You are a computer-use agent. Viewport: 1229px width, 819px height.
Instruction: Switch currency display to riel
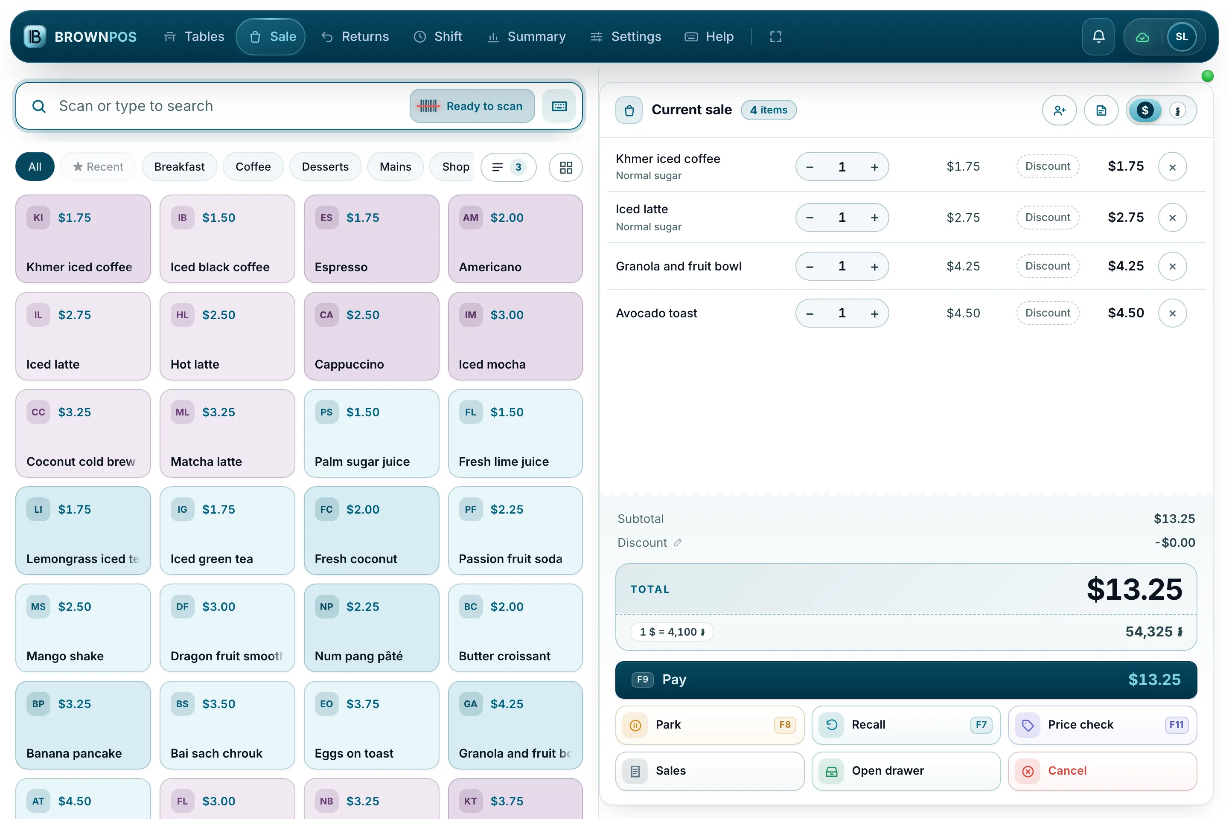tap(1177, 111)
